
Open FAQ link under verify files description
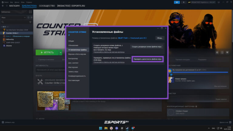[x=109, y=62]
